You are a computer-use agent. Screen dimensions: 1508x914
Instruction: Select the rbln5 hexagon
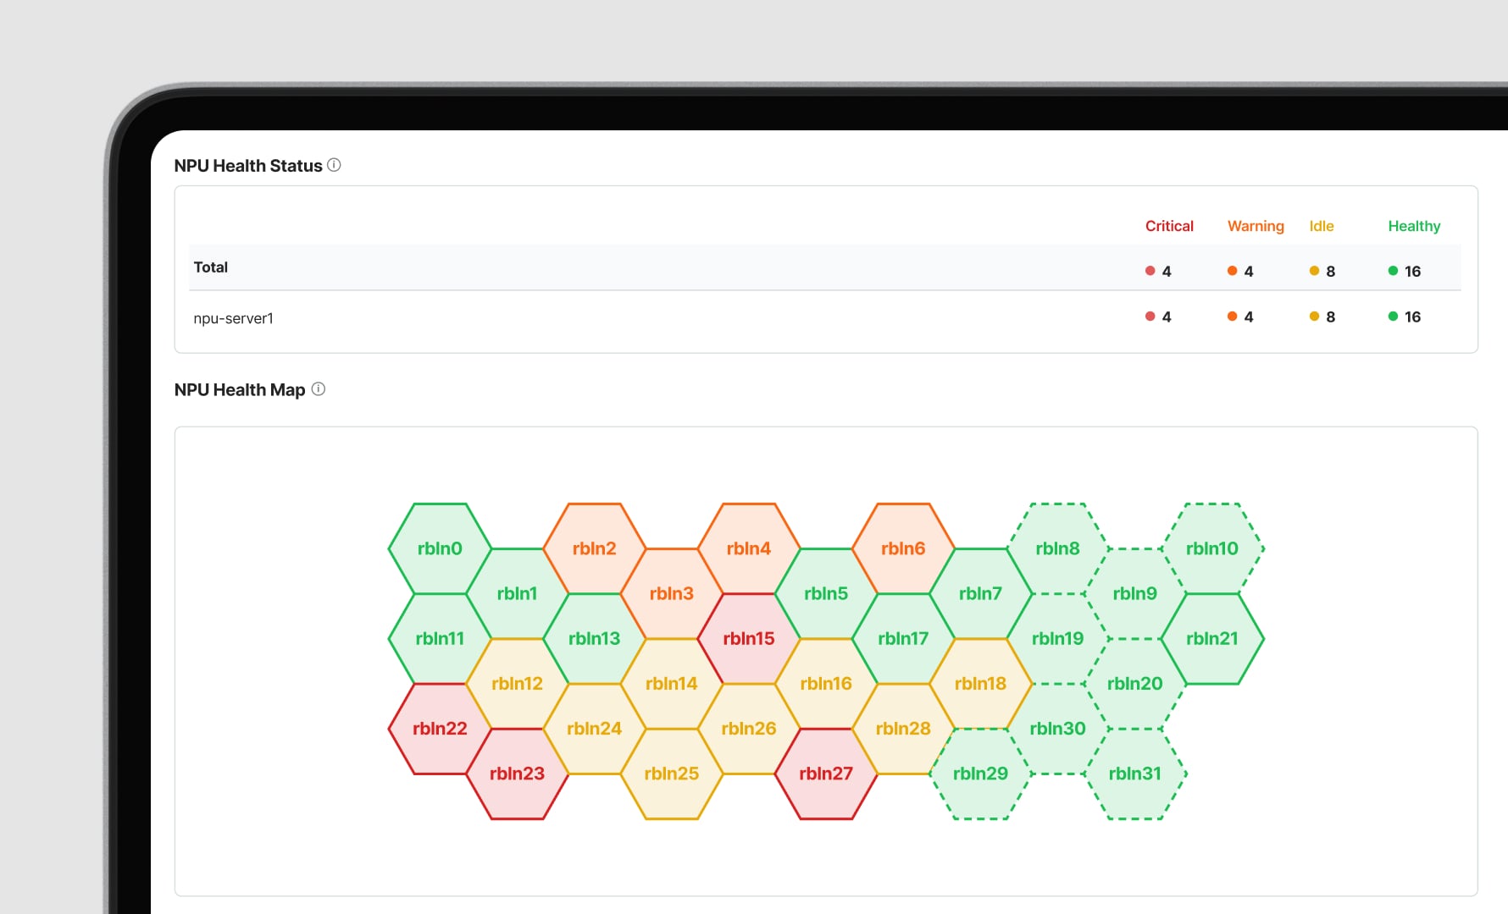[x=826, y=593]
